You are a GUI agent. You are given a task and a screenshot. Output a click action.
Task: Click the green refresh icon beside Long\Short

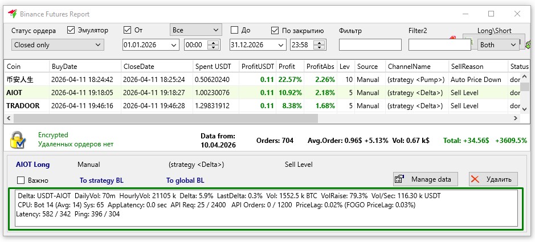click(529, 44)
